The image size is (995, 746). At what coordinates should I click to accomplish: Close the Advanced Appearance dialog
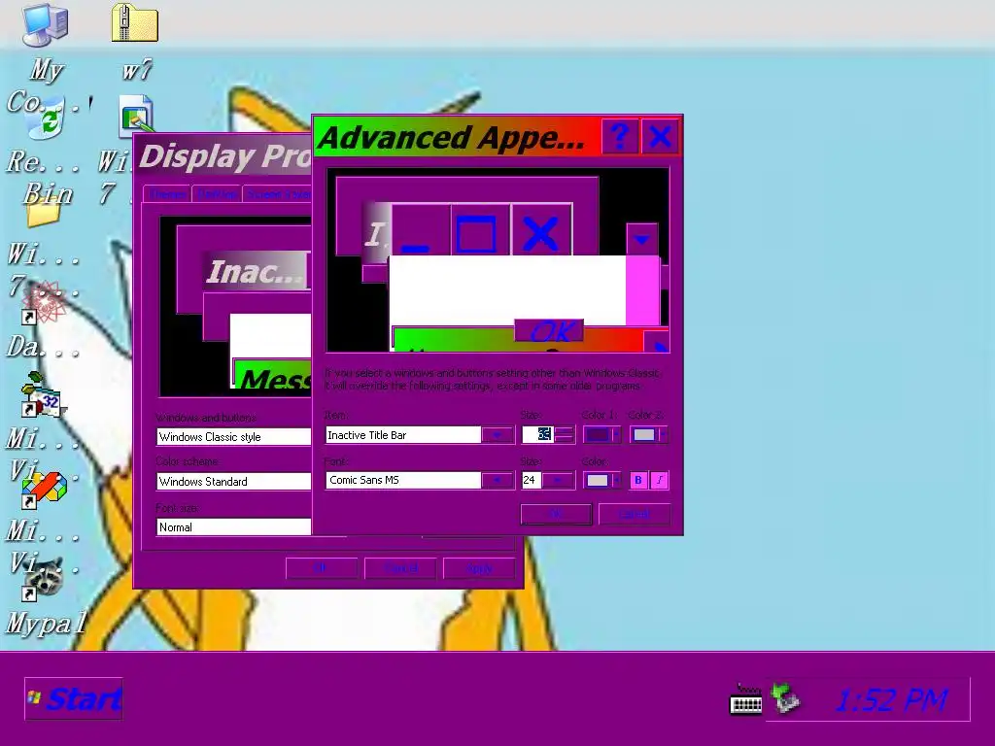pyautogui.click(x=660, y=136)
